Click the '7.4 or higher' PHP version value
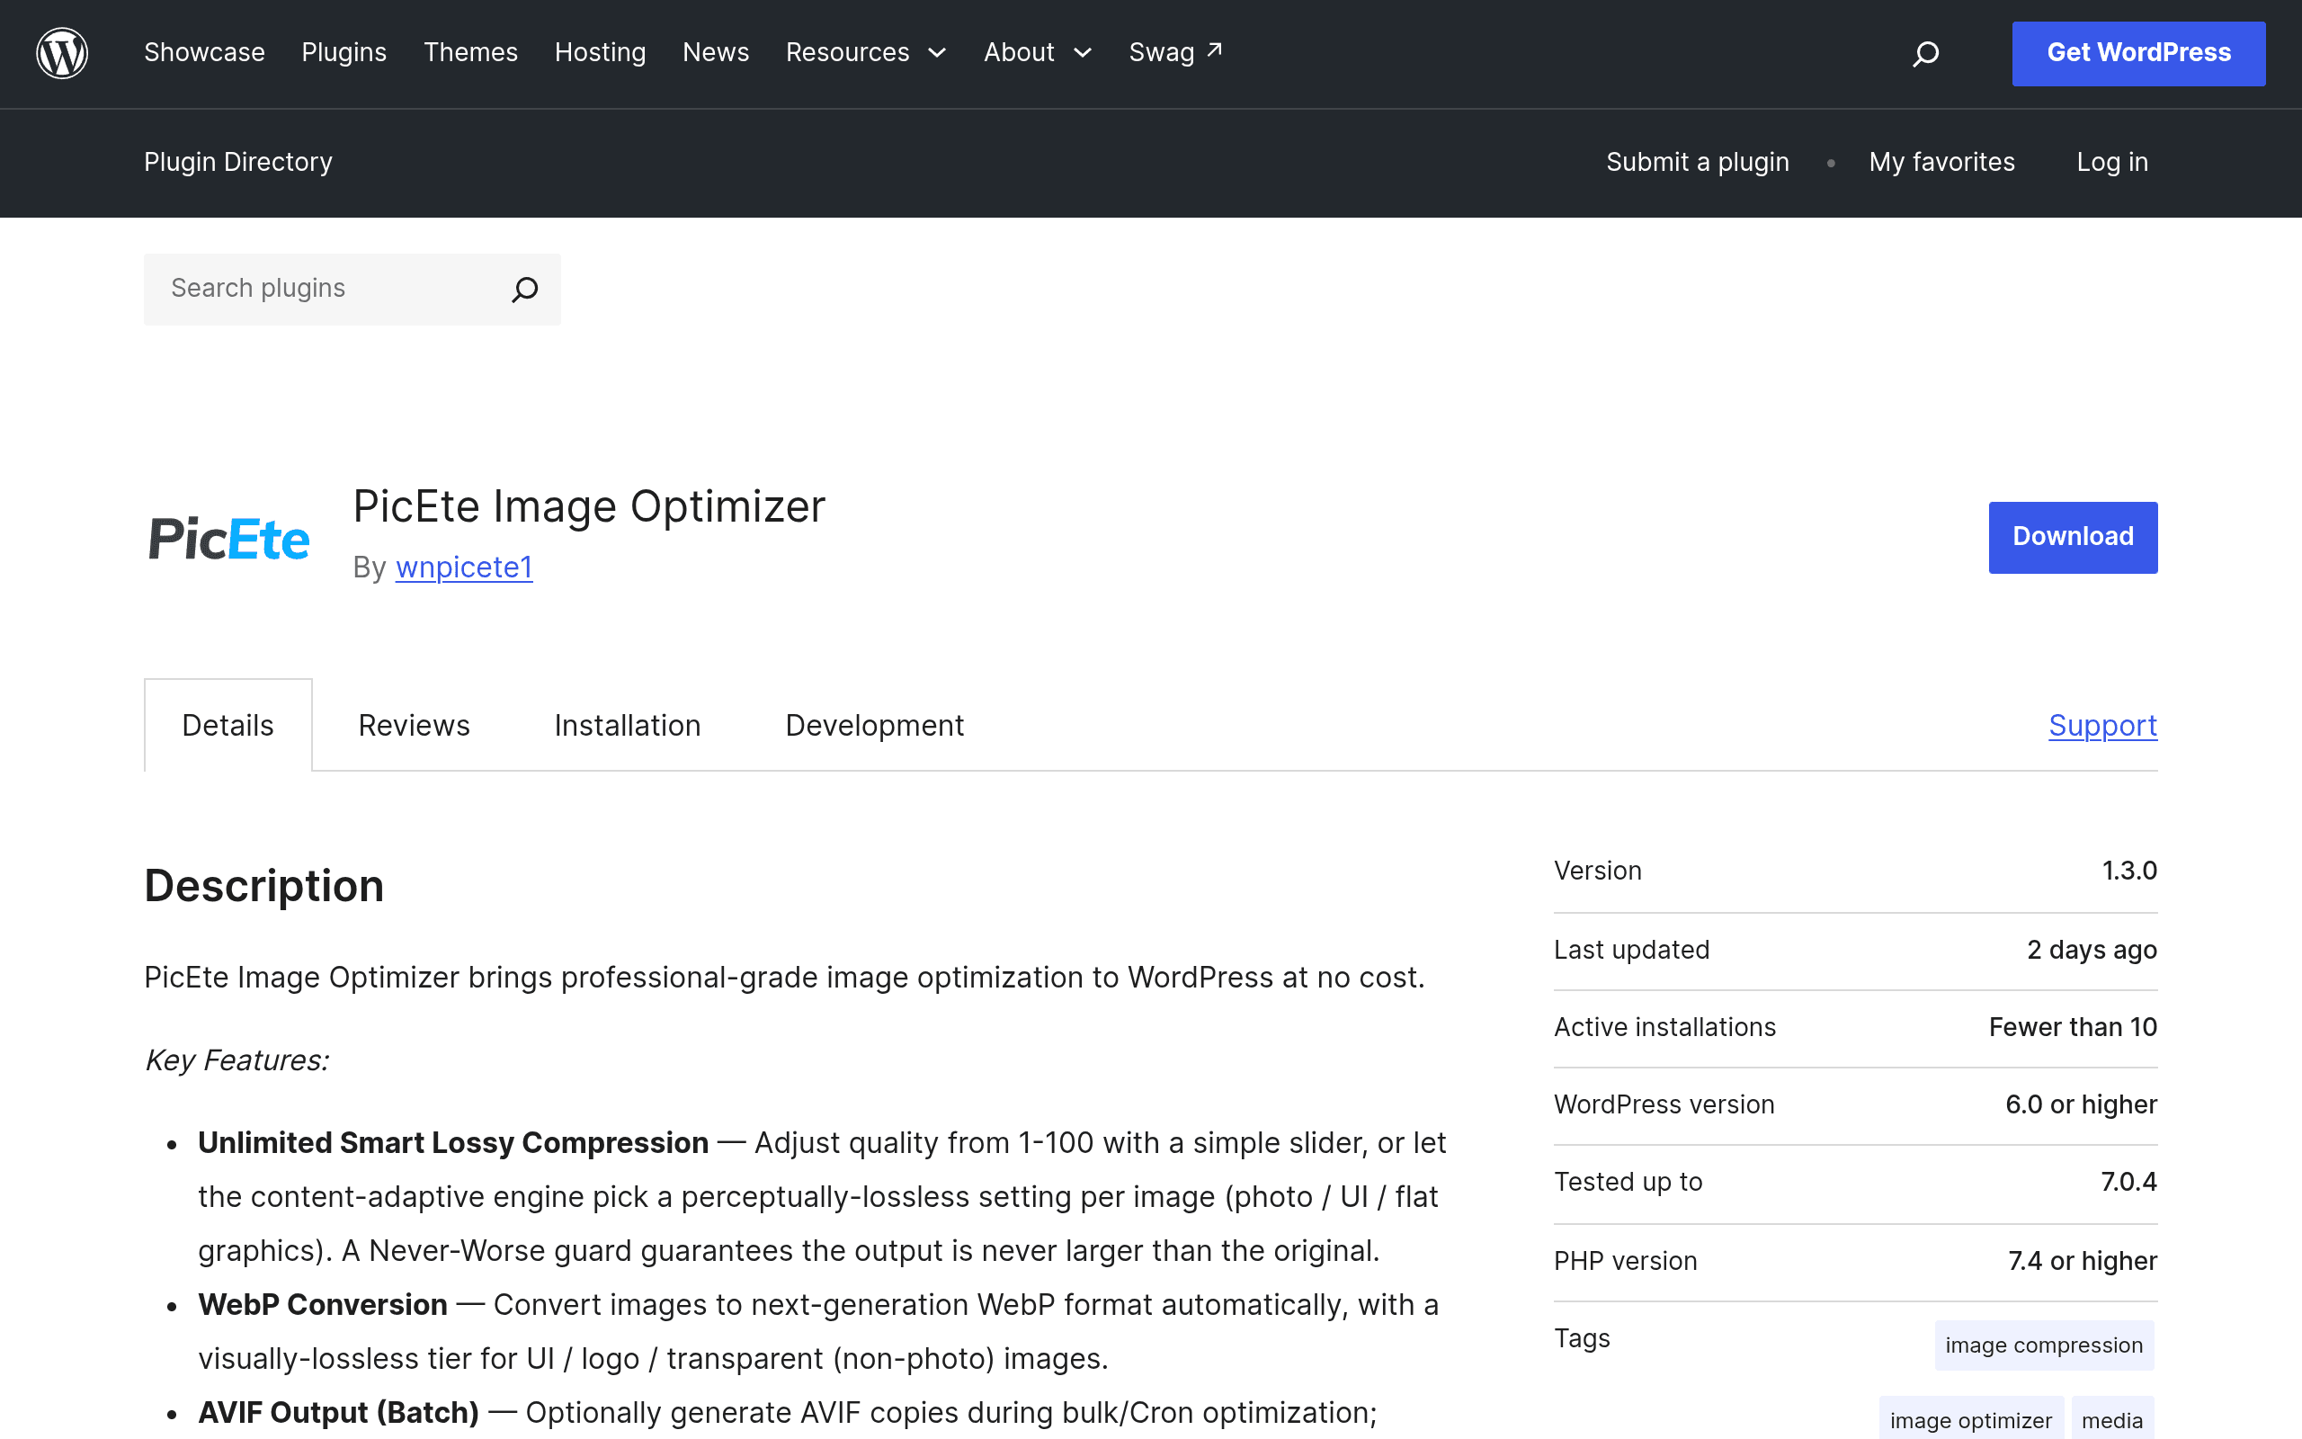This screenshot has height=1439, width=2302. tap(2083, 1261)
